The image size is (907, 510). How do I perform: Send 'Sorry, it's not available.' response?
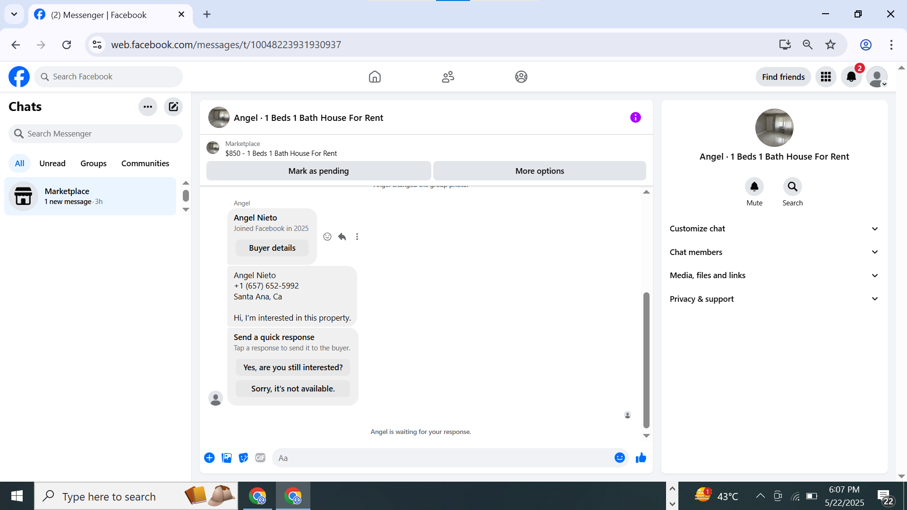tap(293, 389)
